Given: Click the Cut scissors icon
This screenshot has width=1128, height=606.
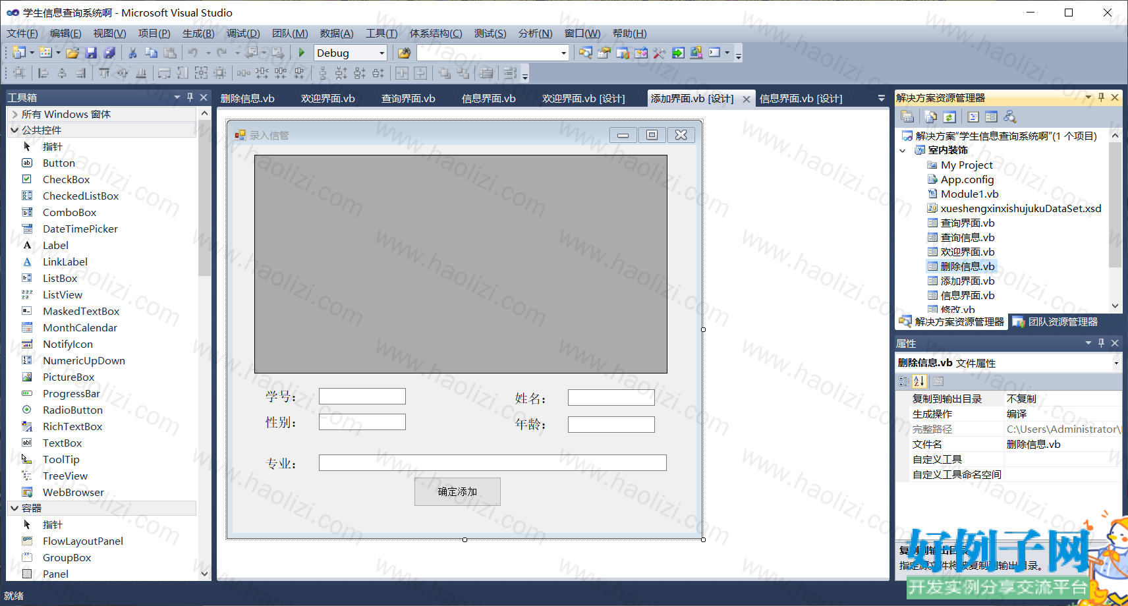Looking at the screenshot, I should [132, 53].
